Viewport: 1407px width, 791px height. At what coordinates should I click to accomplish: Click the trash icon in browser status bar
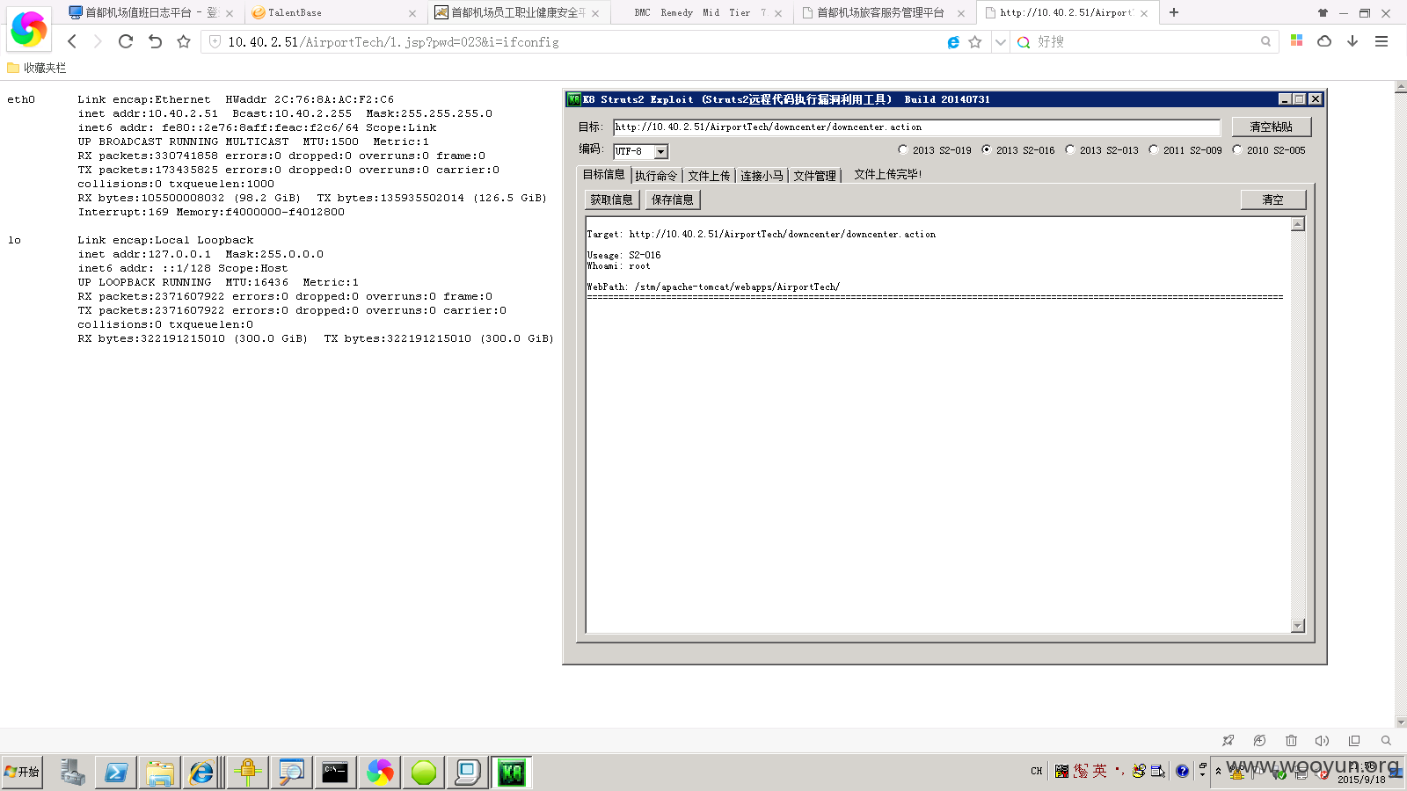1291,740
